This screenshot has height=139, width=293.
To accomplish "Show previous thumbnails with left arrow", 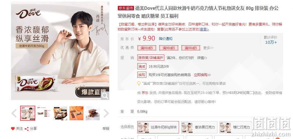I will click(x=14, y=113).
